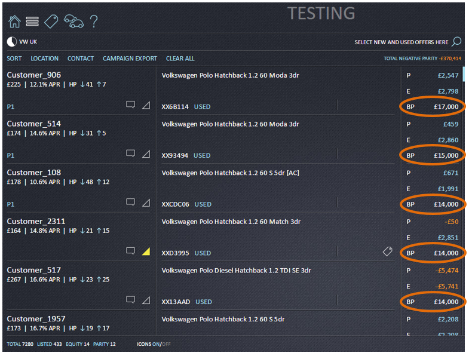Open comment icon for Customer_906
Viewport: 469px width, 356px height.
pyautogui.click(x=130, y=105)
